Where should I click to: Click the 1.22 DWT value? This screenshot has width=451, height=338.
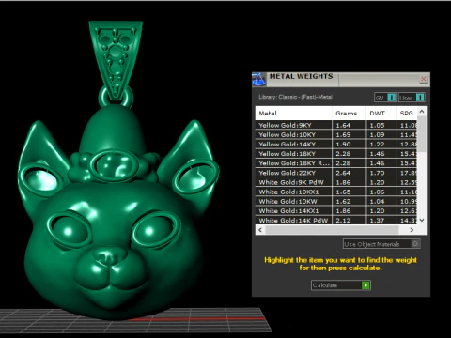coord(377,145)
